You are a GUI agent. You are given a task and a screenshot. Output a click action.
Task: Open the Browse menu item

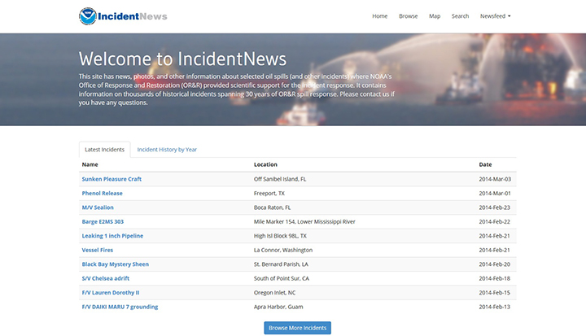pyautogui.click(x=408, y=16)
